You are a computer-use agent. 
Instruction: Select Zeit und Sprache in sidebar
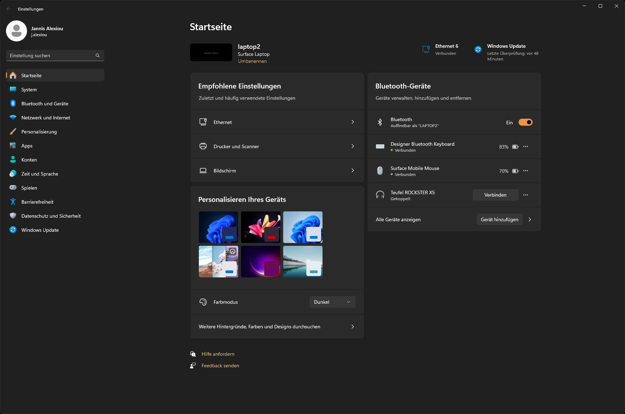(55, 174)
